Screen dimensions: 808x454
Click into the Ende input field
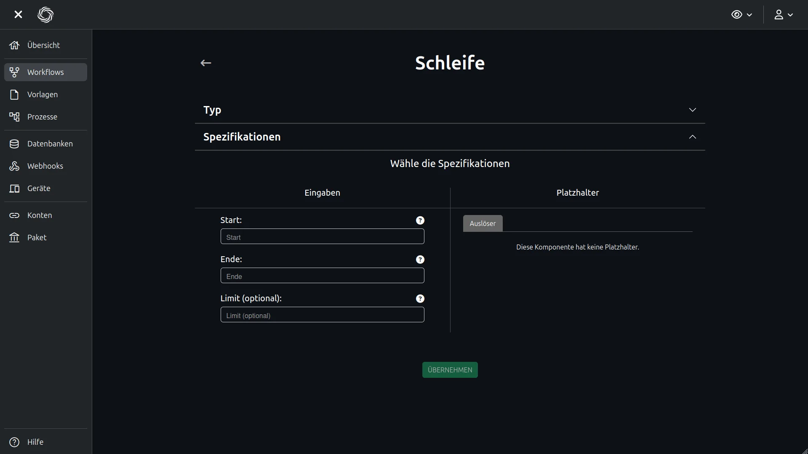pos(322,276)
